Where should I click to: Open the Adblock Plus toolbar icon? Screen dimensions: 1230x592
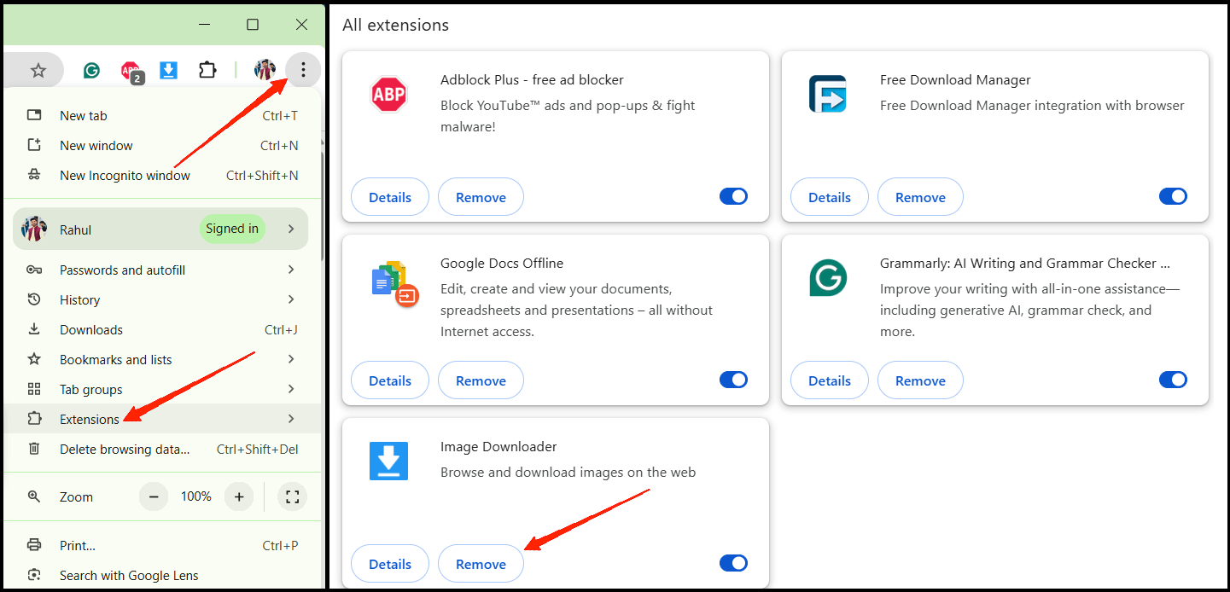tap(131, 72)
